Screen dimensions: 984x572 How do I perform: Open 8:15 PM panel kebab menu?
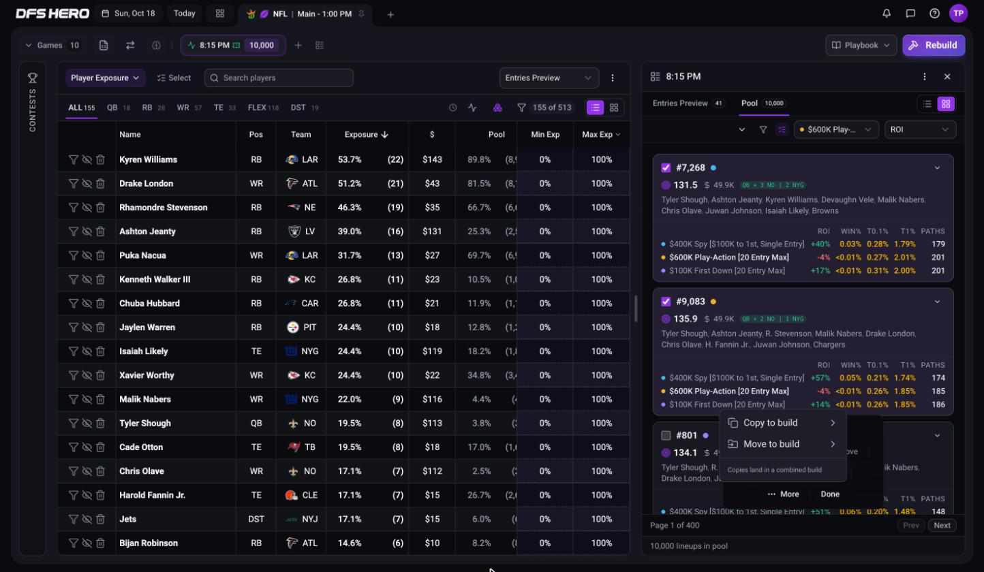tap(924, 76)
